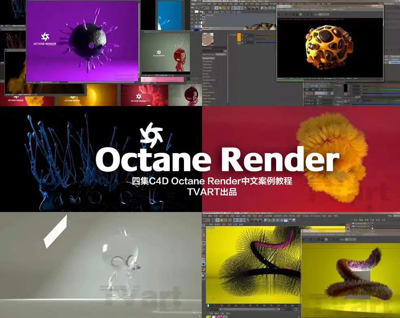
Task: Click the Cube primitive icon in bottom C4D toolbar
Action: (266, 220)
